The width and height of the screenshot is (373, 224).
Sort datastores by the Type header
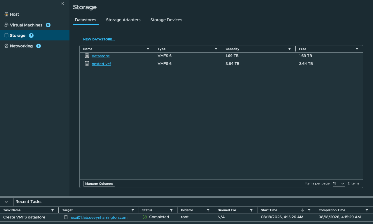161,49
